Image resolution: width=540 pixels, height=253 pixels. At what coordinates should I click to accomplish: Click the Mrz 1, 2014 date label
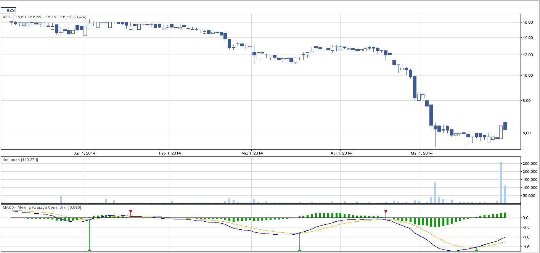252,153
